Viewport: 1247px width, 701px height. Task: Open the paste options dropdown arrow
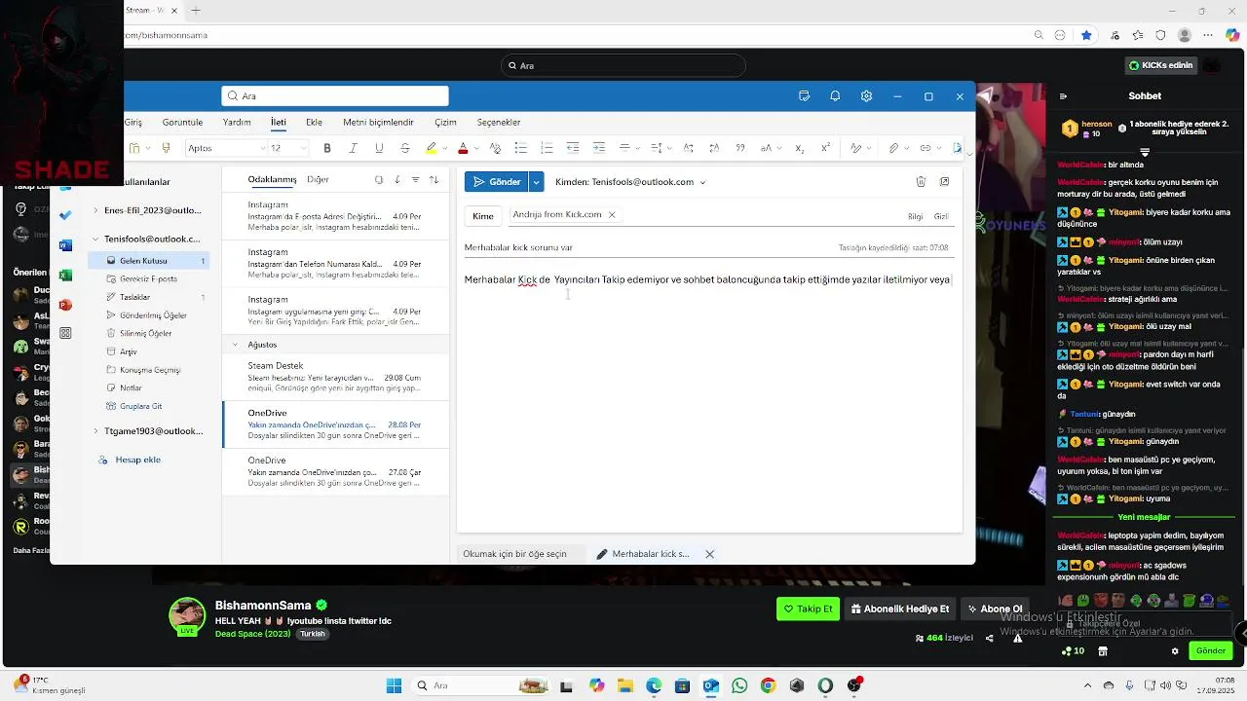click(148, 148)
